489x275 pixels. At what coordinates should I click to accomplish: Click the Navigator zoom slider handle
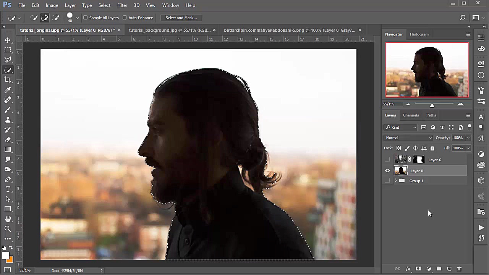click(x=432, y=105)
